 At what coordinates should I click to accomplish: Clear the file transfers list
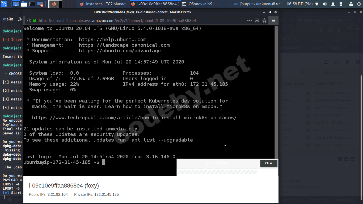(269, 163)
